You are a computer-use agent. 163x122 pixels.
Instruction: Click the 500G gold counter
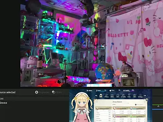pos(89,90)
